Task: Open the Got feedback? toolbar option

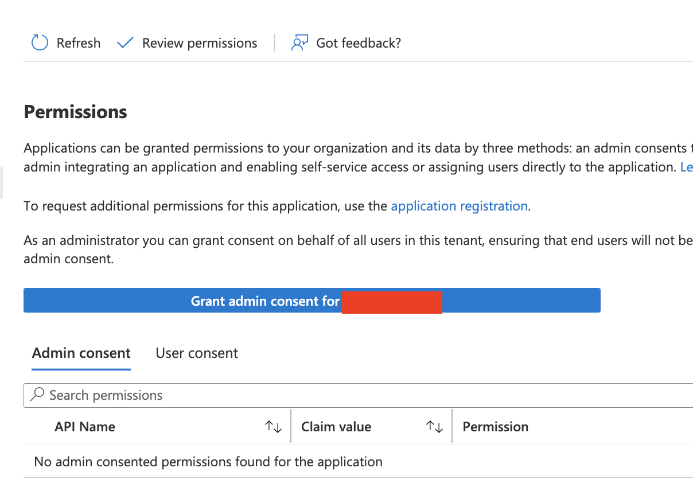Action: 346,42
